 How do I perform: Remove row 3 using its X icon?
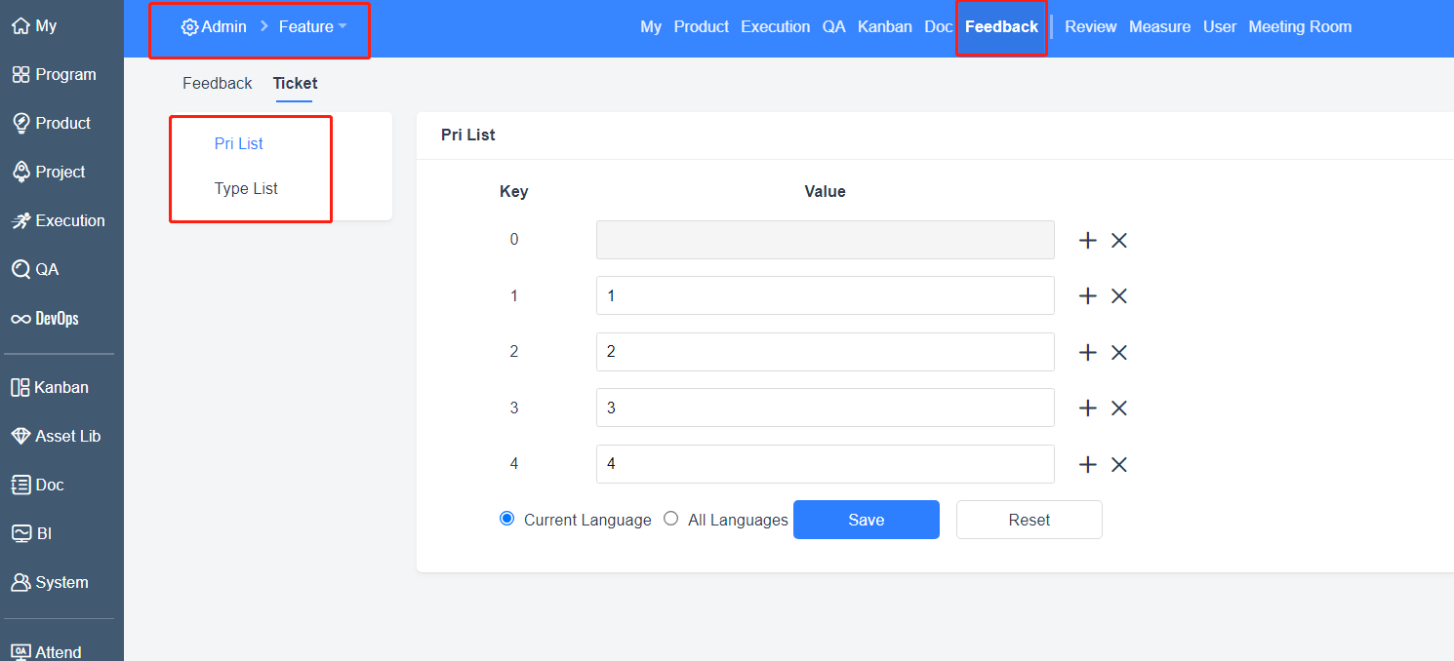1119,408
